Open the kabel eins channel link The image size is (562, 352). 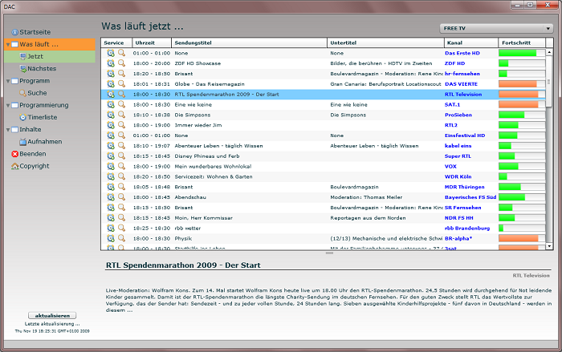[x=458, y=146]
